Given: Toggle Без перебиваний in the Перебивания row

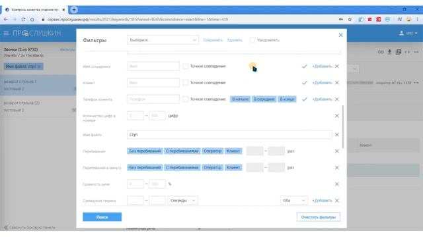Looking at the screenshot, I should point(145,151).
